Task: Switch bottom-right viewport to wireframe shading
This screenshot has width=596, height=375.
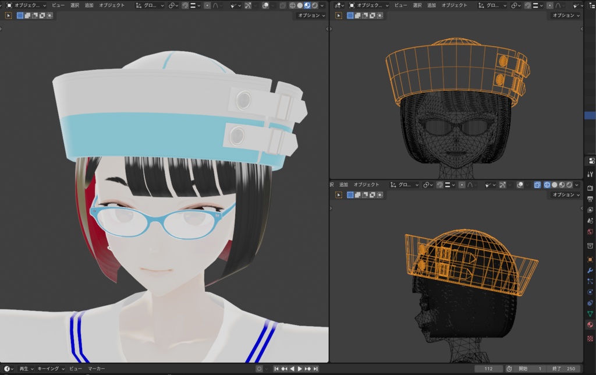Action: [547, 185]
